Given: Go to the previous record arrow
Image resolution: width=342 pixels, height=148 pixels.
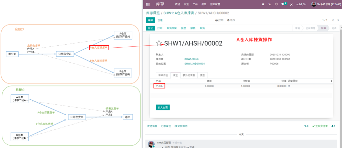Looking at the screenshot, I should [x=333, y=20].
